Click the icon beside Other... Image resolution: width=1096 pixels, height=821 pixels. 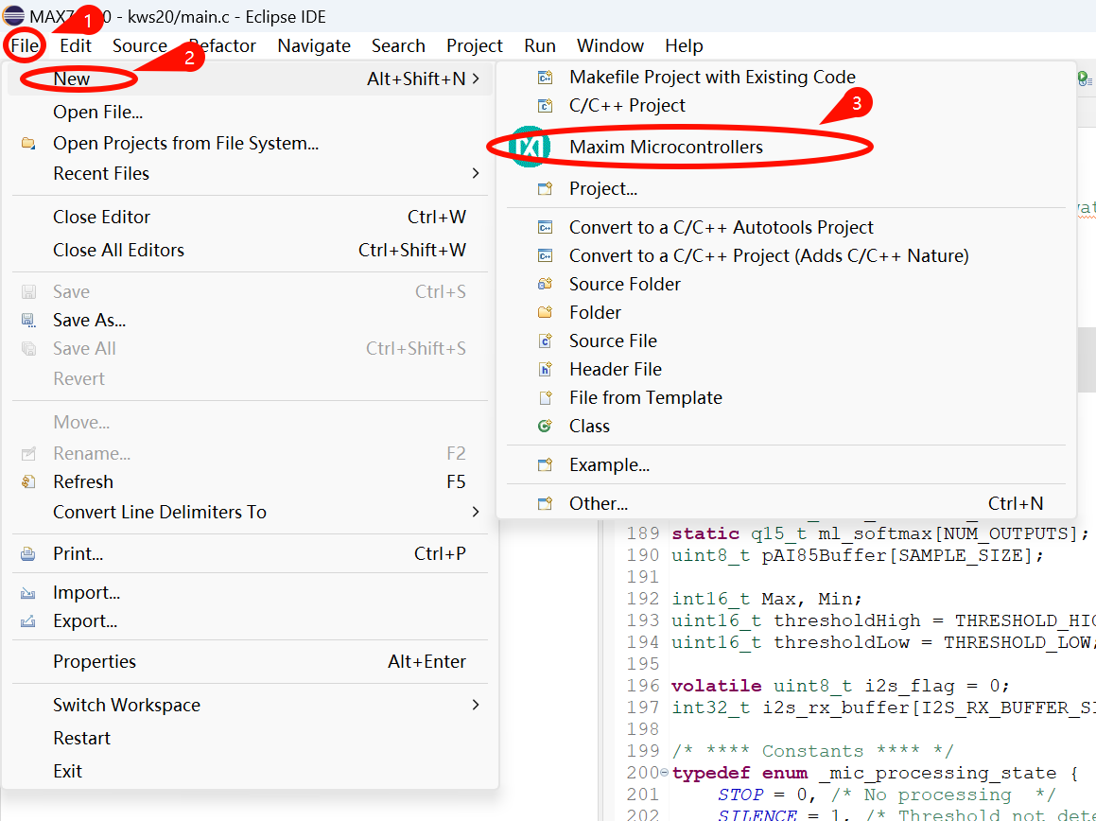click(x=545, y=503)
